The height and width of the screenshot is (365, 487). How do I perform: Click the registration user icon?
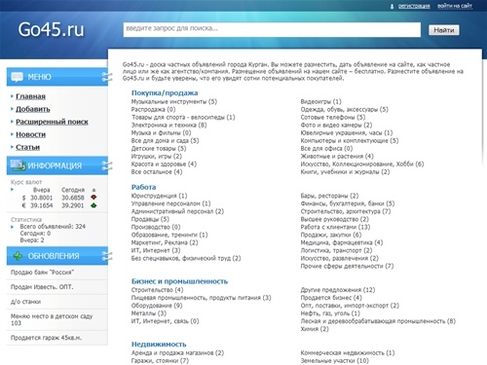392,6
